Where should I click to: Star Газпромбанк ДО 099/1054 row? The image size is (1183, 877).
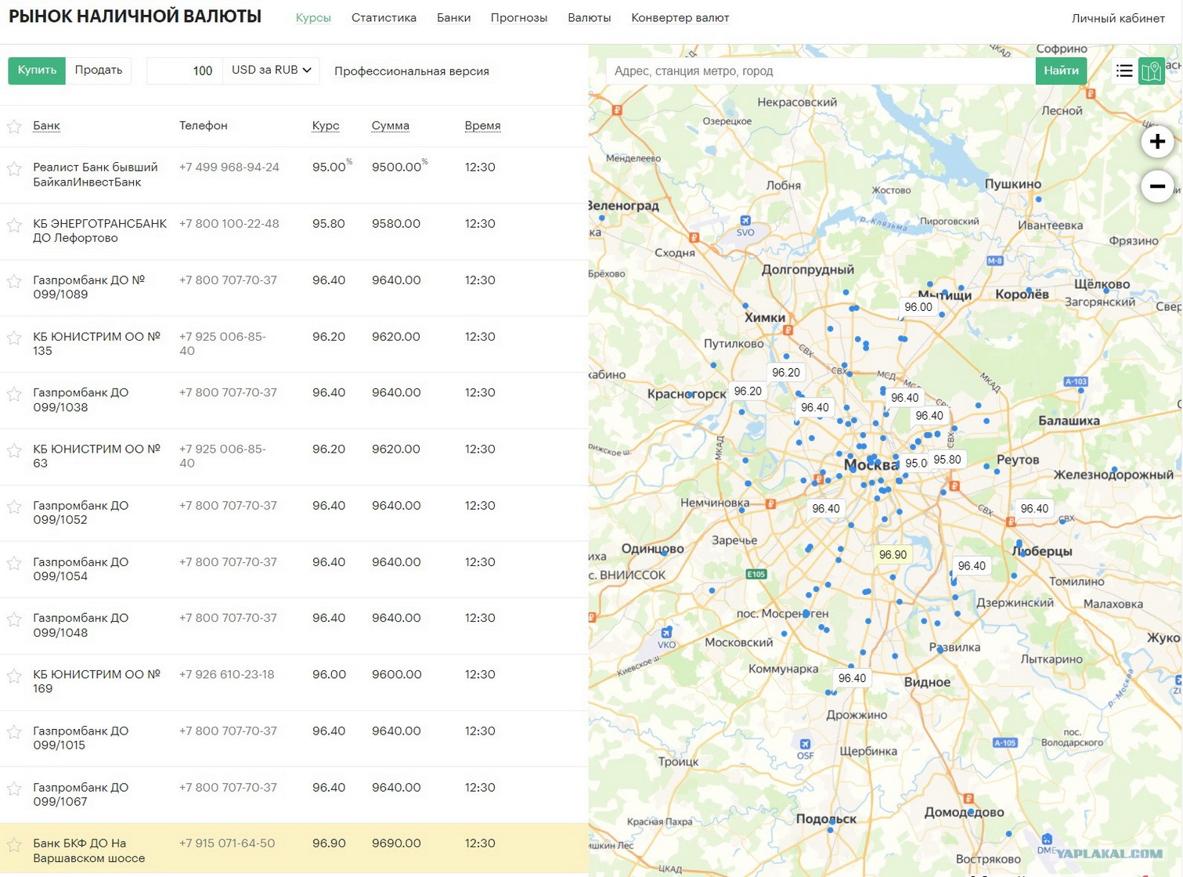click(14, 563)
